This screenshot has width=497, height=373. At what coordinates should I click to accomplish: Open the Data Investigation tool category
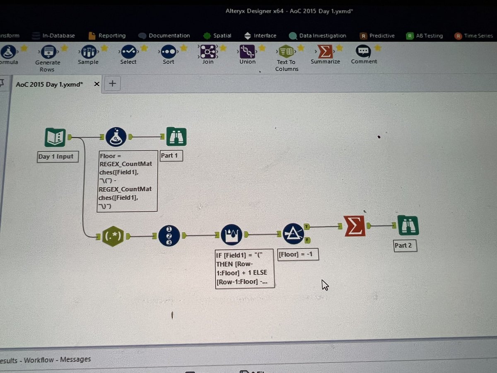pos(318,36)
